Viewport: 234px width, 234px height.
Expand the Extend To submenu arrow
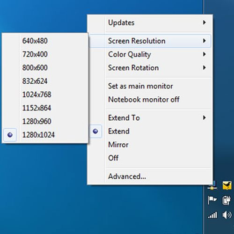[204, 117]
